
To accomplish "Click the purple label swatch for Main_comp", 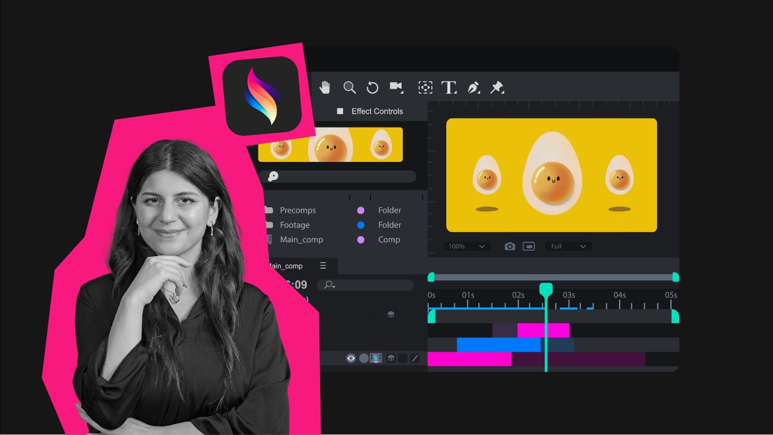I will pyautogui.click(x=361, y=239).
